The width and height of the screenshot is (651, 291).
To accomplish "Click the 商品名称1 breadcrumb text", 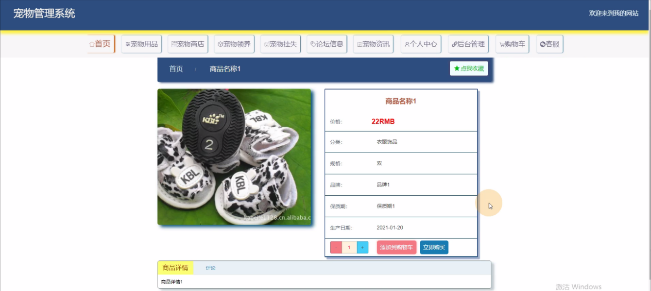I will coord(225,69).
